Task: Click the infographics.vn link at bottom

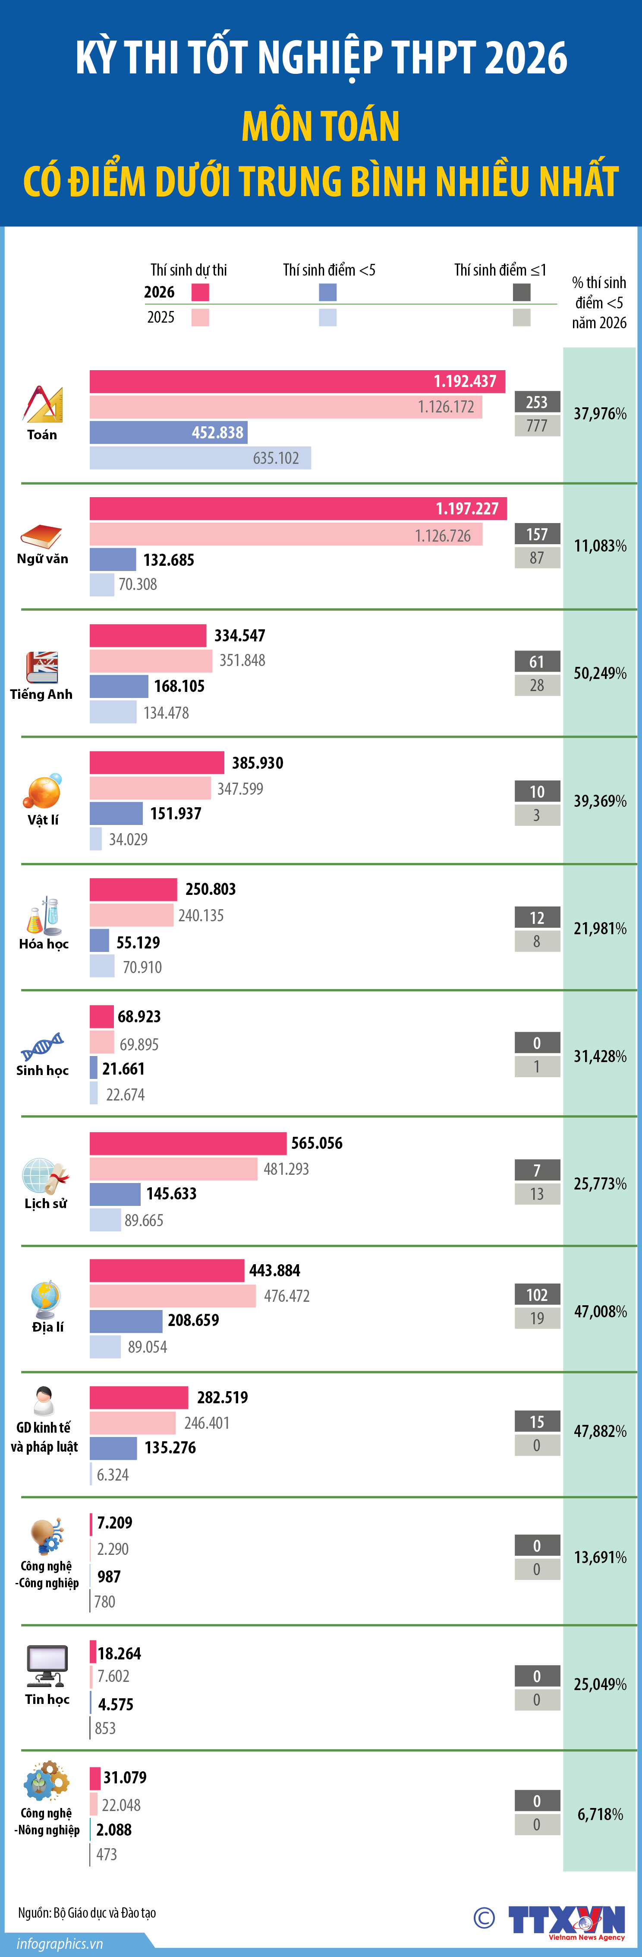Action: tap(59, 1943)
